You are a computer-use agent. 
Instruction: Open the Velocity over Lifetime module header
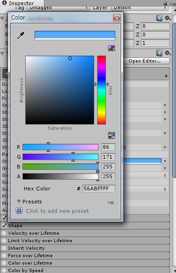pyautogui.click(x=85, y=233)
